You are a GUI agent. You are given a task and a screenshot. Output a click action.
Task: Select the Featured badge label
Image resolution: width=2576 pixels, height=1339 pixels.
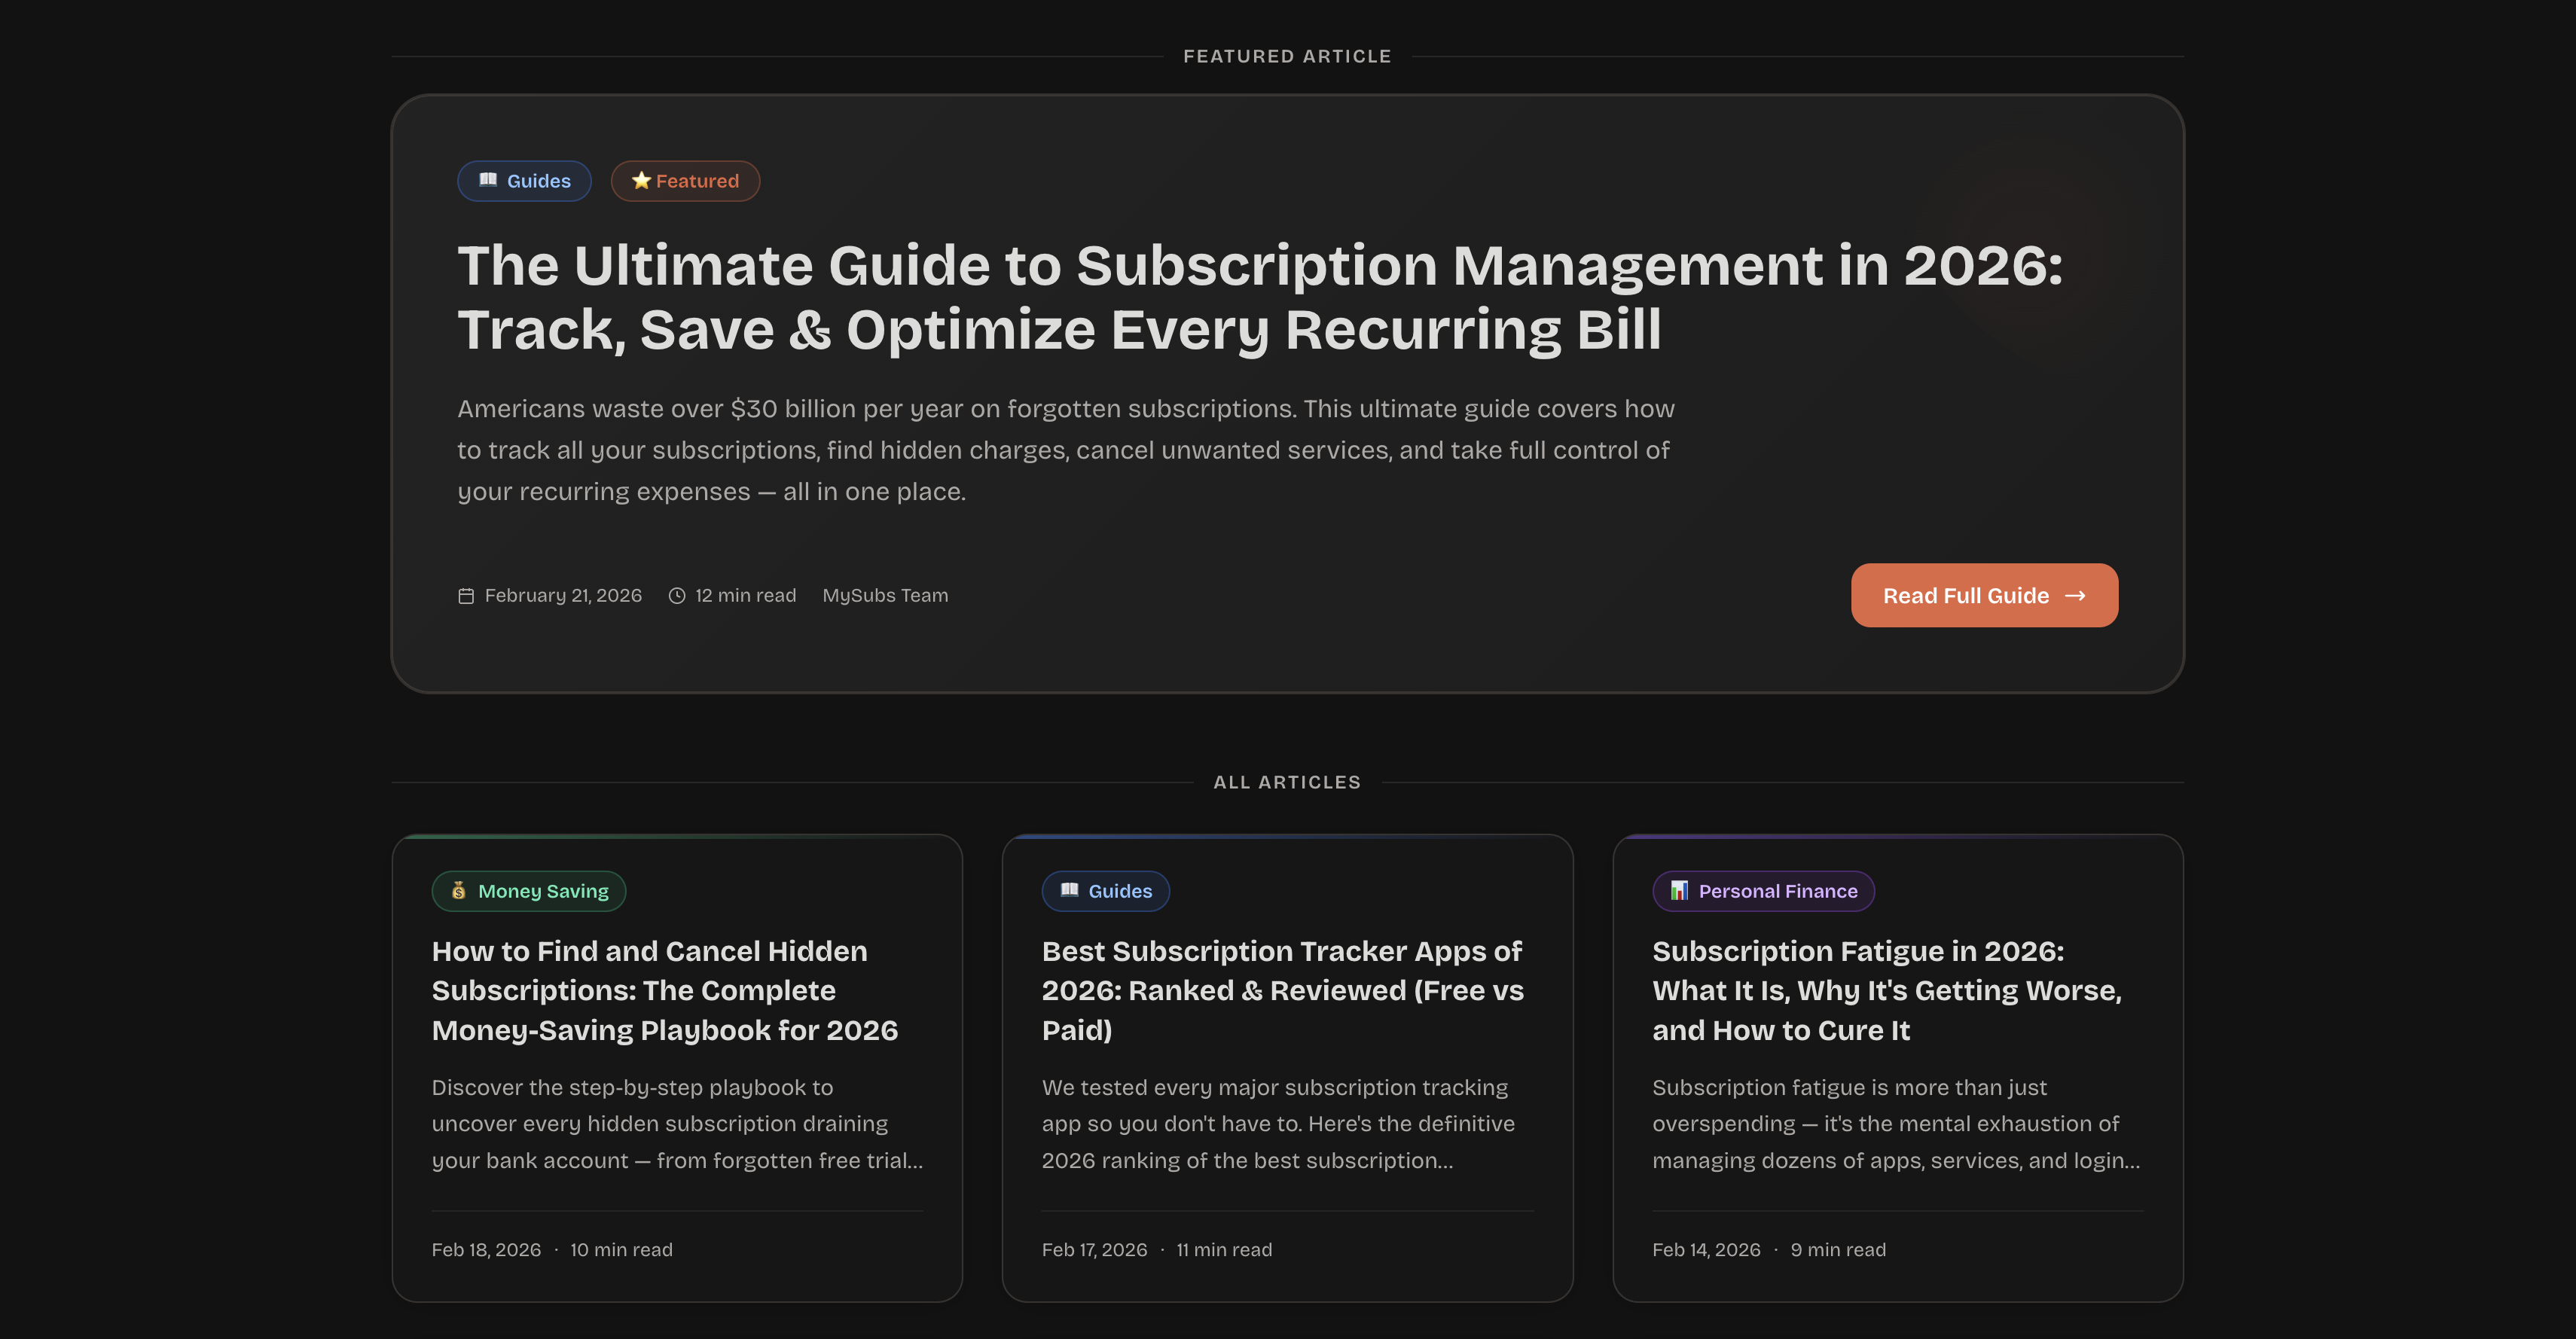pos(697,181)
